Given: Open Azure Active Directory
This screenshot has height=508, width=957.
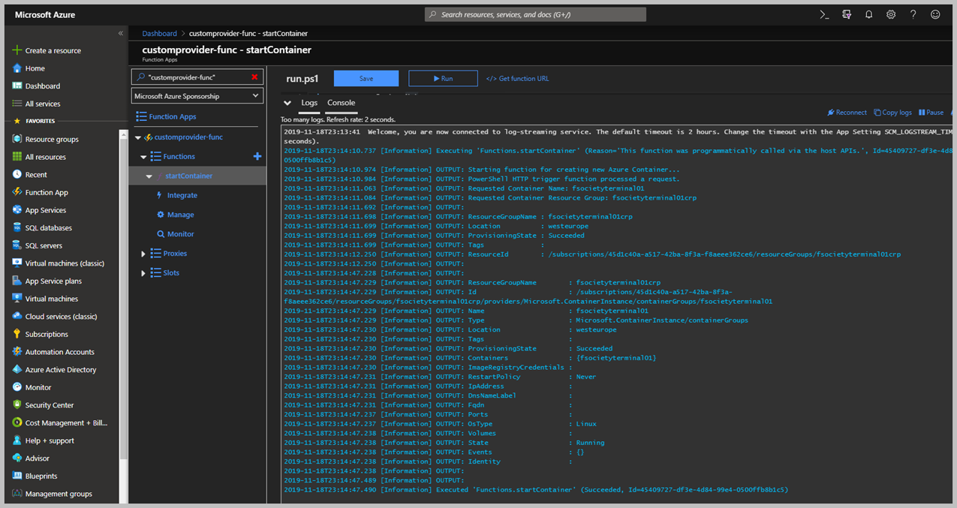Looking at the screenshot, I should click(54, 369).
